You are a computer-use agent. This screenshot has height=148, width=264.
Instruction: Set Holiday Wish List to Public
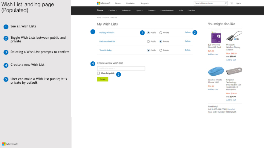click(148, 33)
